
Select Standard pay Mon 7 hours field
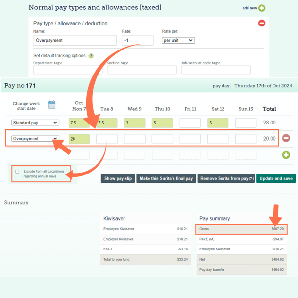[x=79, y=123]
